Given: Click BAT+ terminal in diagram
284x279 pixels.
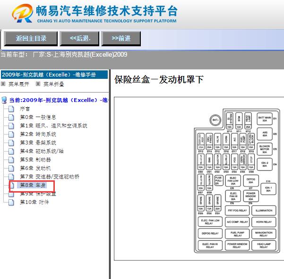Looking at the screenshot, I should point(215,120).
